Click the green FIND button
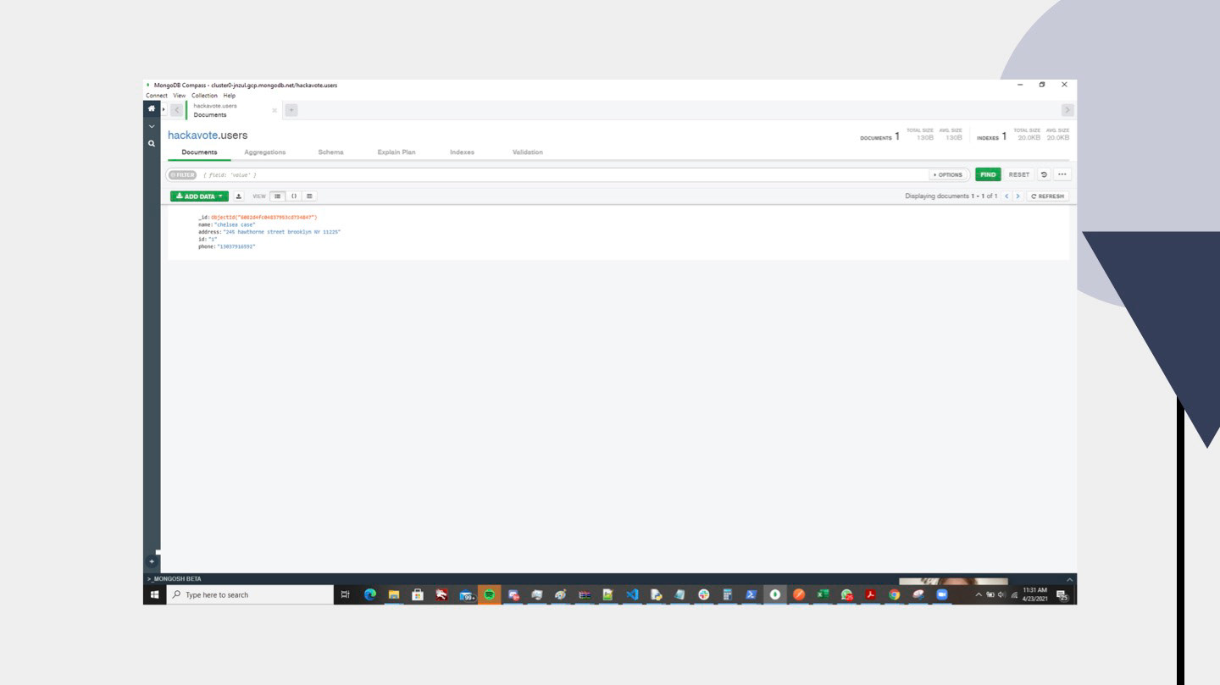The height and width of the screenshot is (685, 1220). (988, 174)
